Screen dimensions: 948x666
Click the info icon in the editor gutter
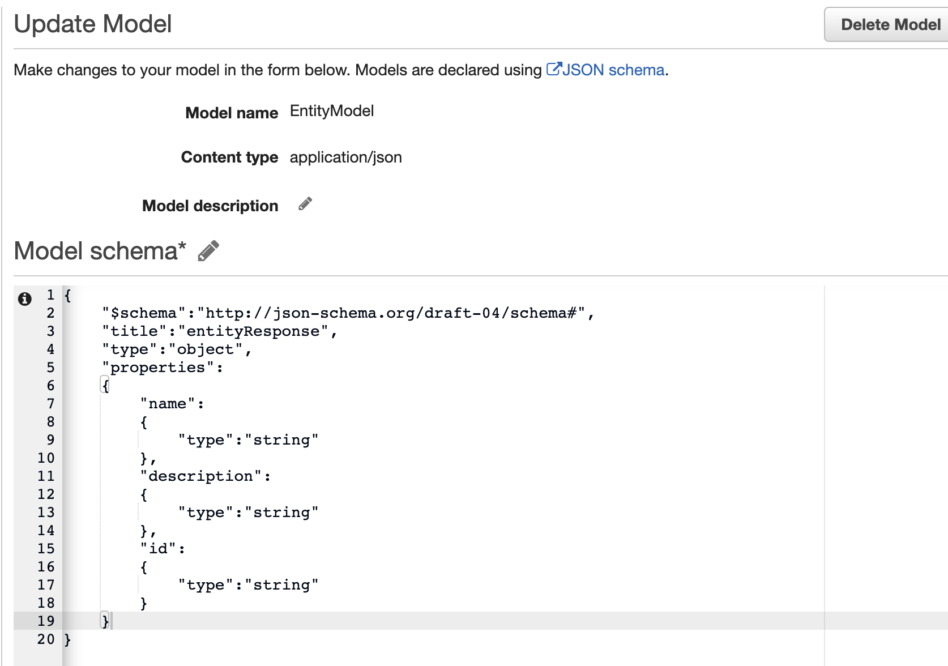coord(25,298)
